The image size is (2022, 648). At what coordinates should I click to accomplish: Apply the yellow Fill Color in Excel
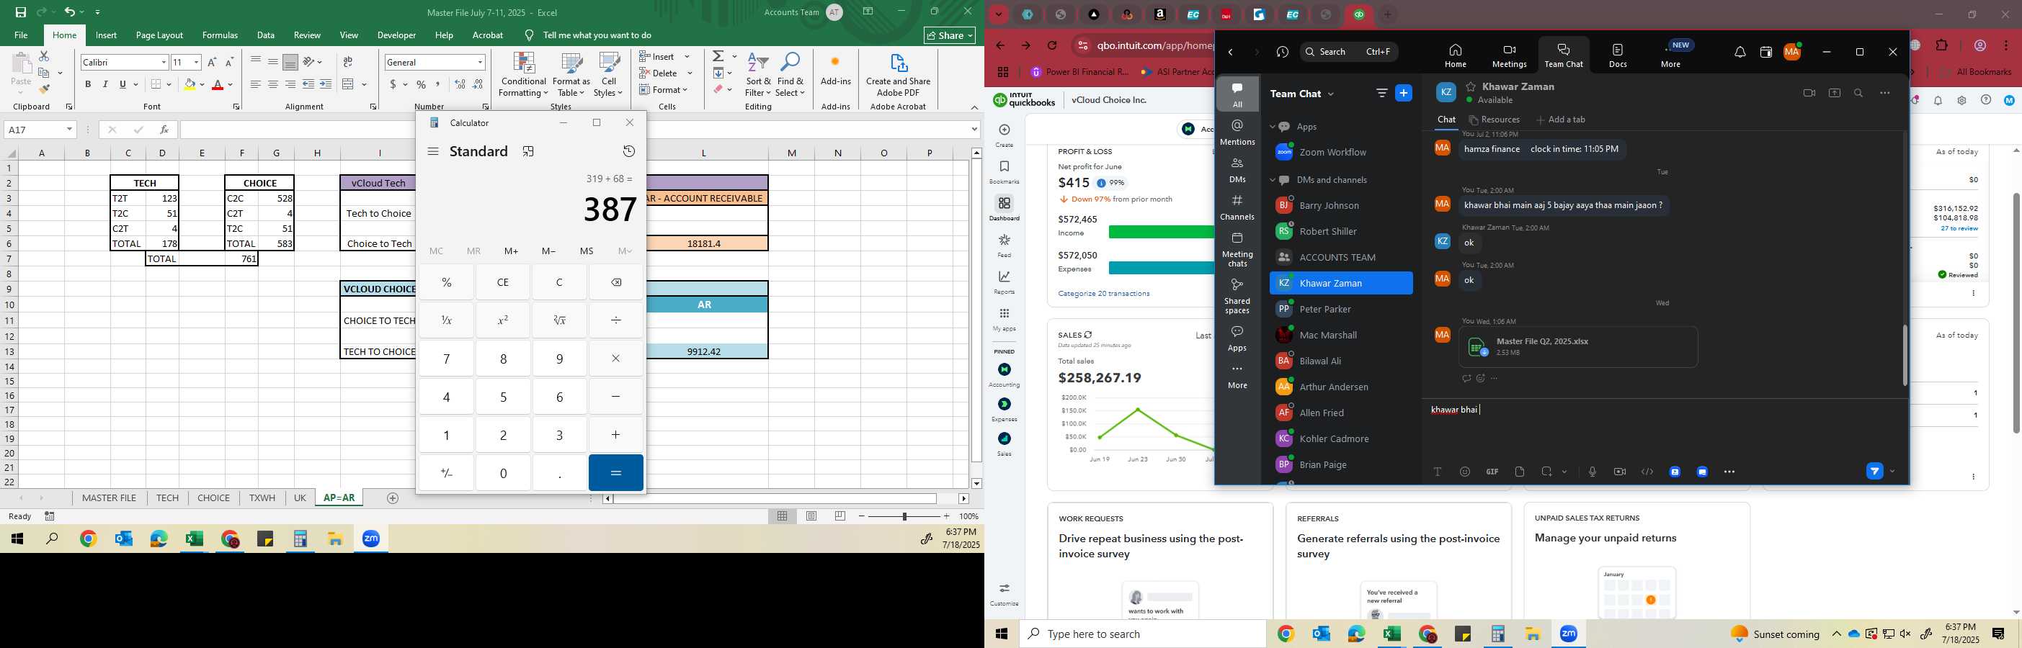190,85
